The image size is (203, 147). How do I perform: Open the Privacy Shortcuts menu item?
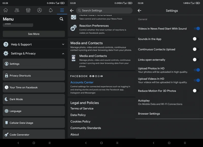[x=34, y=76]
